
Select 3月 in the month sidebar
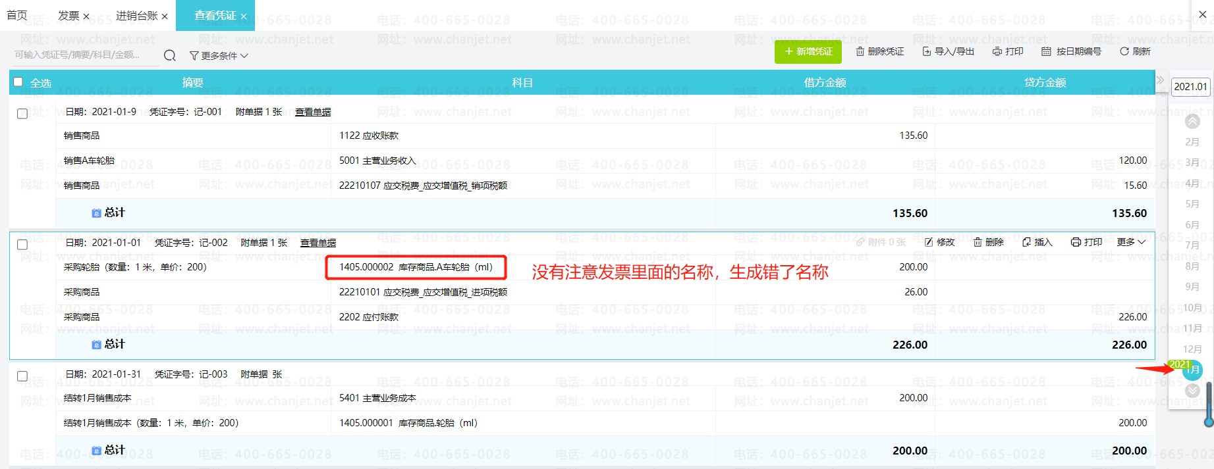tap(1192, 162)
